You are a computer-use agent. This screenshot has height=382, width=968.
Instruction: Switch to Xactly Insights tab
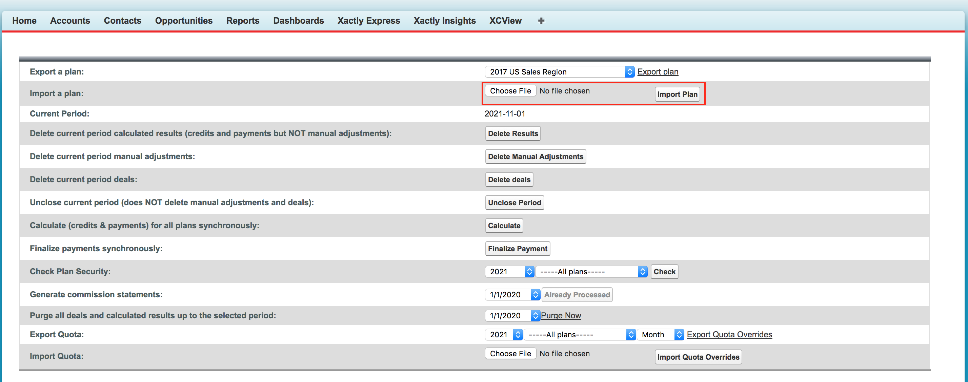coord(445,21)
